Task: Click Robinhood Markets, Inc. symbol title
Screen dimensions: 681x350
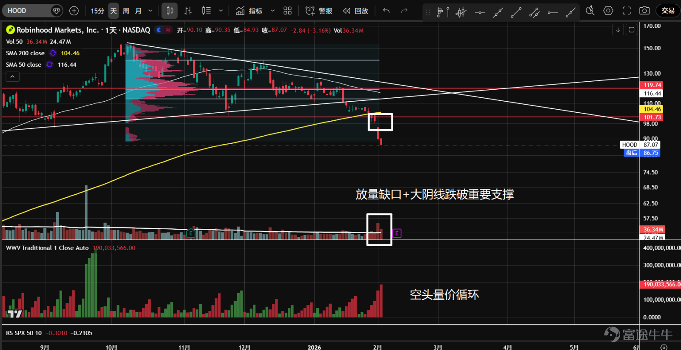Action: click(x=57, y=30)
